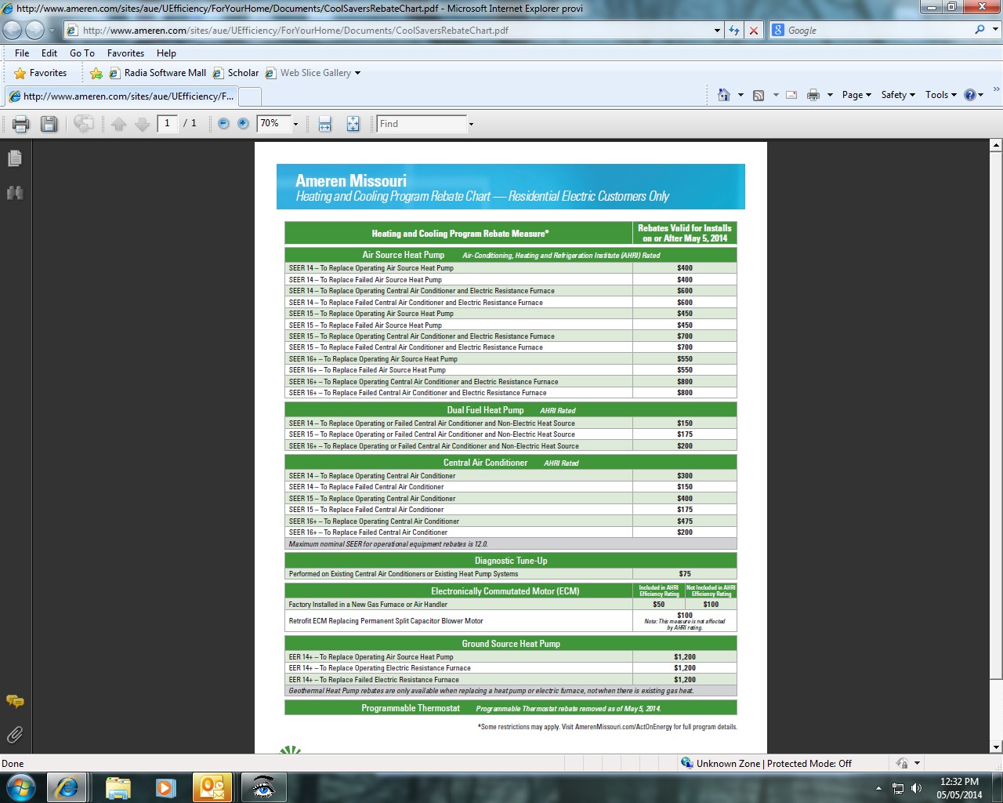Save a copy using the floppy disk icon
The image size is (1003, 803).
(49, 124)
